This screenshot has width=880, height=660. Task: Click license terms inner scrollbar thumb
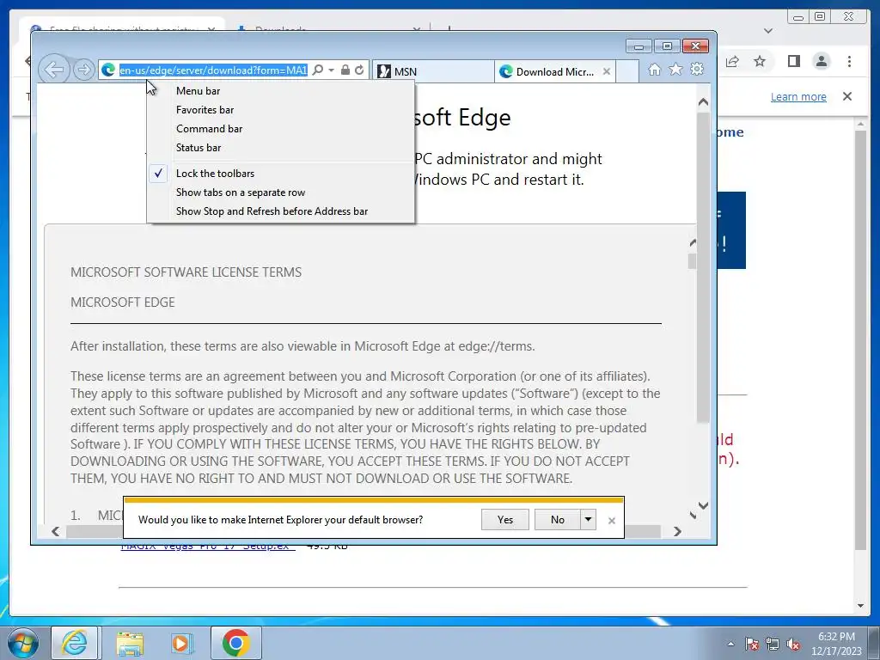[x=693, y=261]
